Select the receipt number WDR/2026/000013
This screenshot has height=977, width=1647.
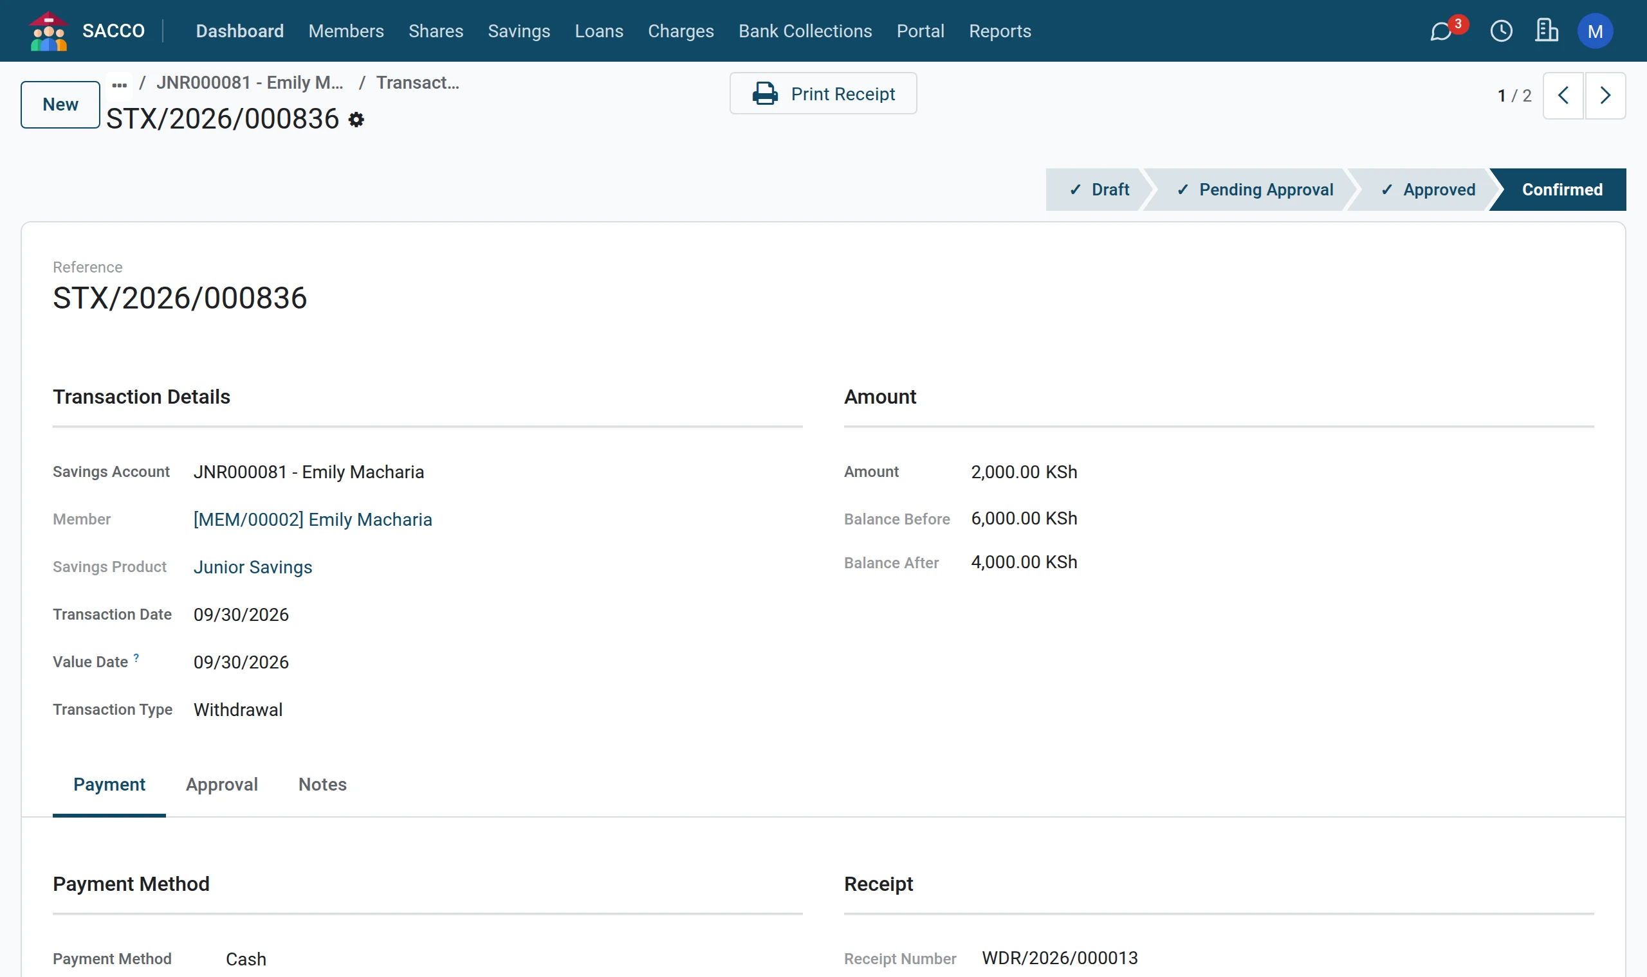point(1060,958)
